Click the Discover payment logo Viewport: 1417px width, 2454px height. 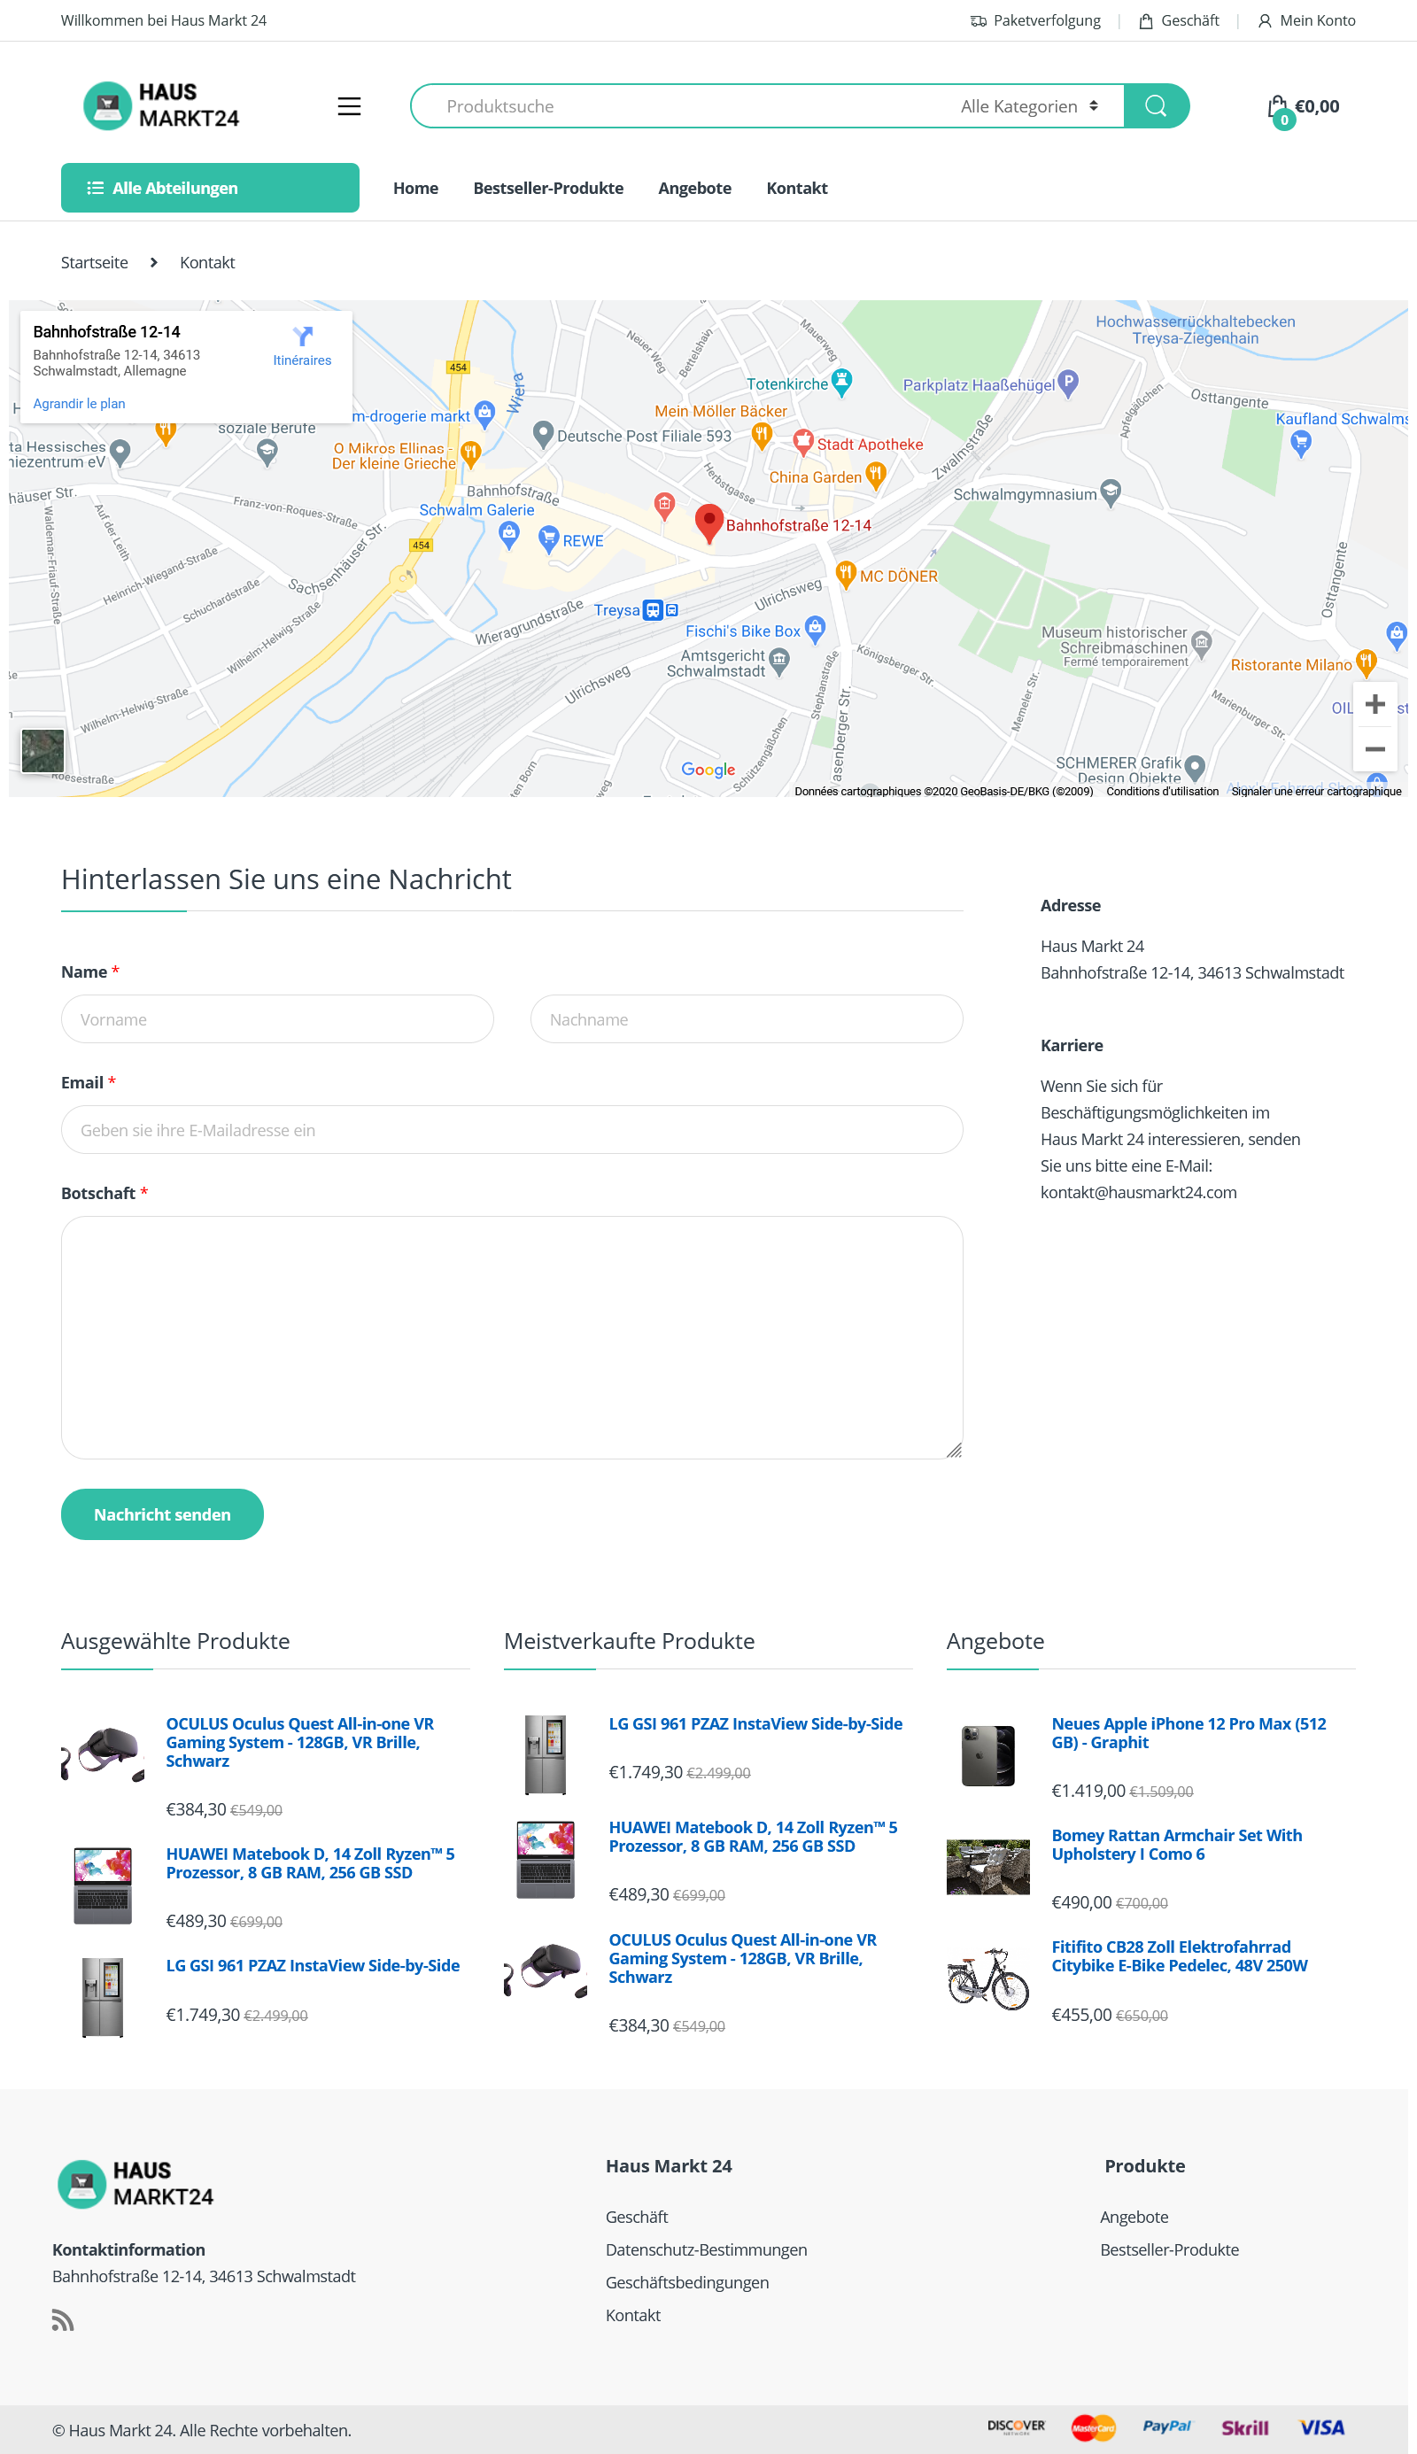point(1016,2426)
